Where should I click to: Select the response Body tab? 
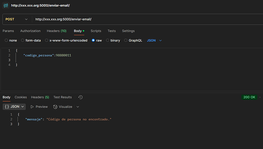tap(6, 97)
